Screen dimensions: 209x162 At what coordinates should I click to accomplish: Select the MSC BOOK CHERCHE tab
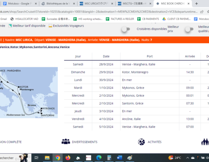172,3
